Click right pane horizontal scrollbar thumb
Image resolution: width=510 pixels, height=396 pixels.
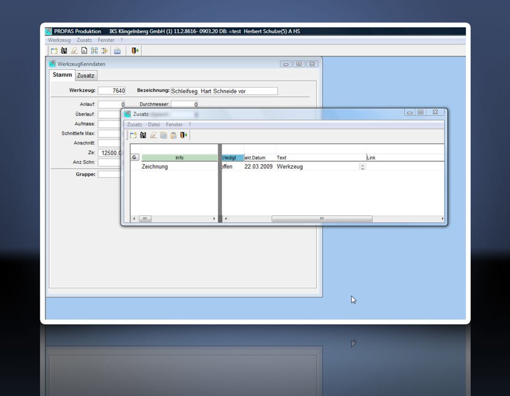322,219
